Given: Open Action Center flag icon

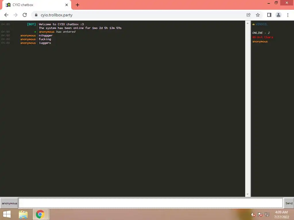Looking at the screenshot, I should (260, 215).
